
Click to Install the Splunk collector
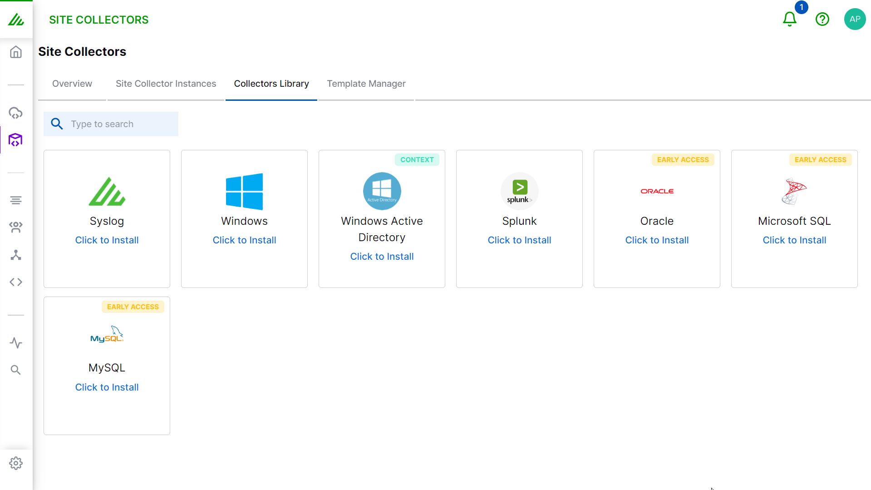[x=520, y=240]
